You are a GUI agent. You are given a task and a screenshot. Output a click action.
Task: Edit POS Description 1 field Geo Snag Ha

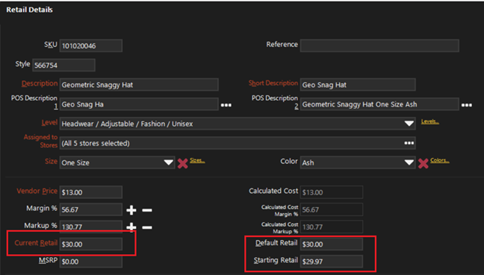coord(139,104)
